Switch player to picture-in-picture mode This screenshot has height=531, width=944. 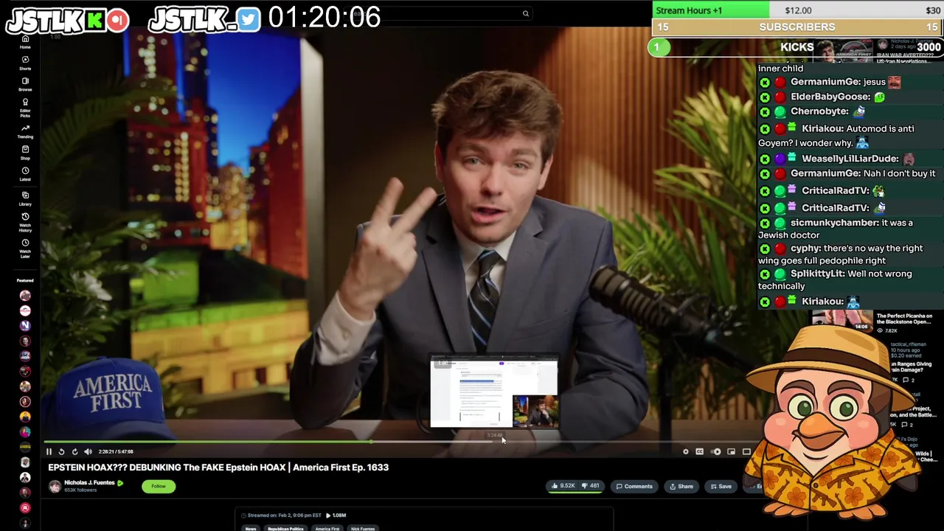point(731,451)
